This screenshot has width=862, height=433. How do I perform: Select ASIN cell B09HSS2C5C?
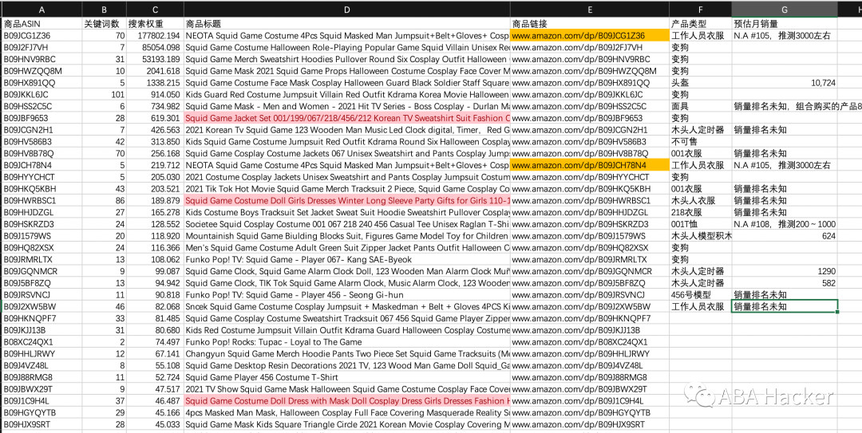click(42, 107)
